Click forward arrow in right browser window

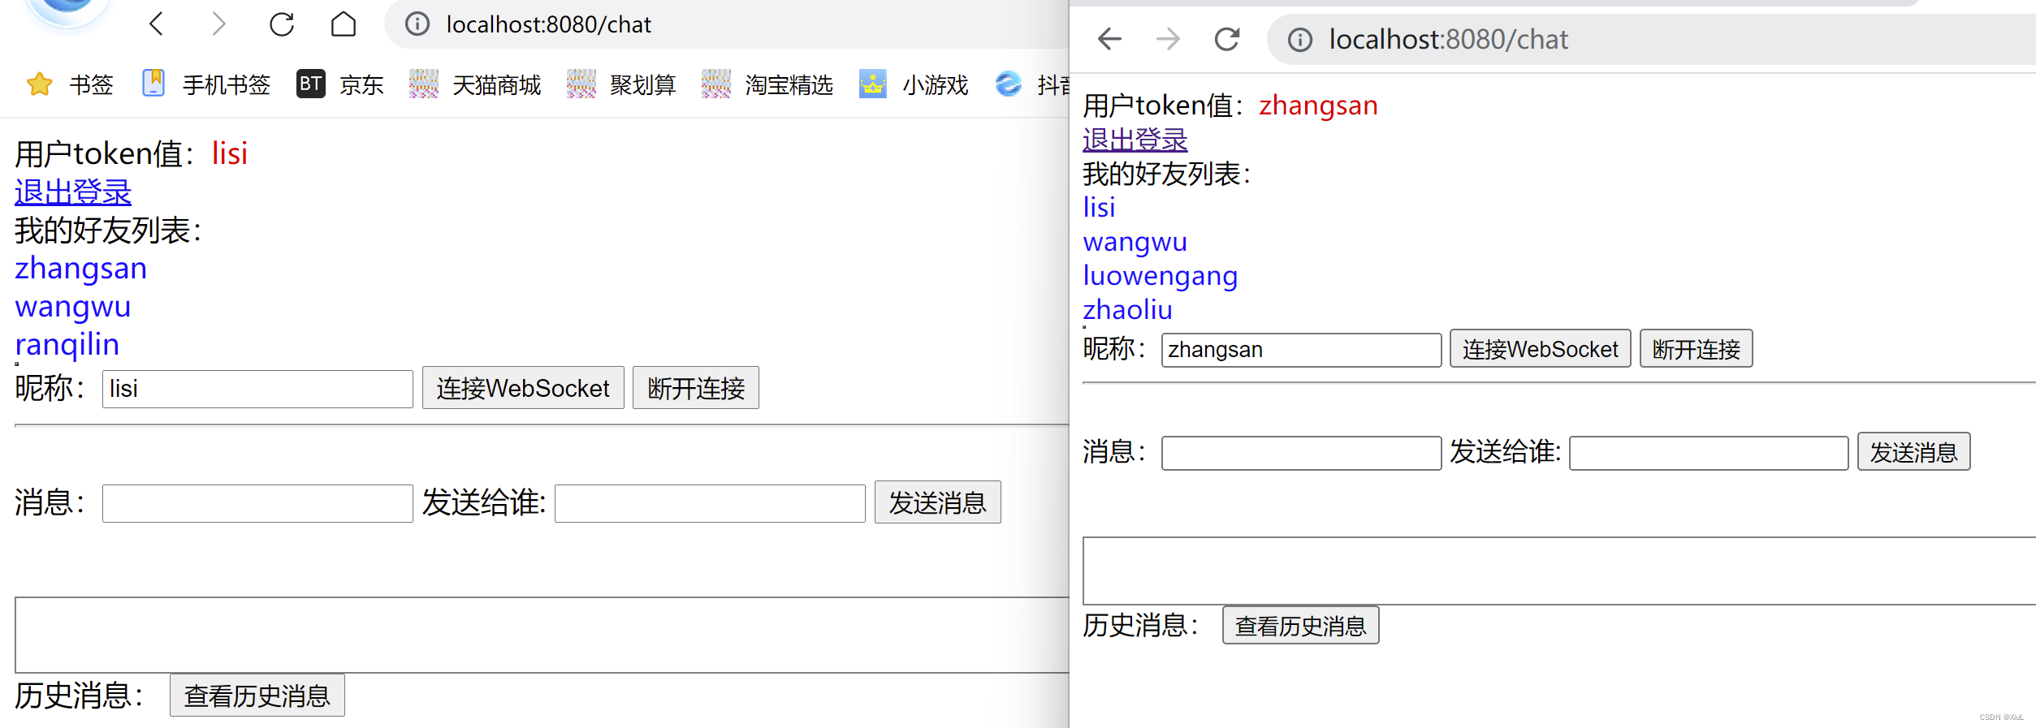point(1168,38)
